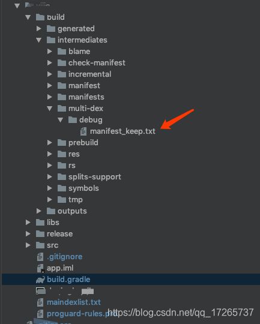Click the outputs folder icon

pyautogui.click(x=51, y=211)
